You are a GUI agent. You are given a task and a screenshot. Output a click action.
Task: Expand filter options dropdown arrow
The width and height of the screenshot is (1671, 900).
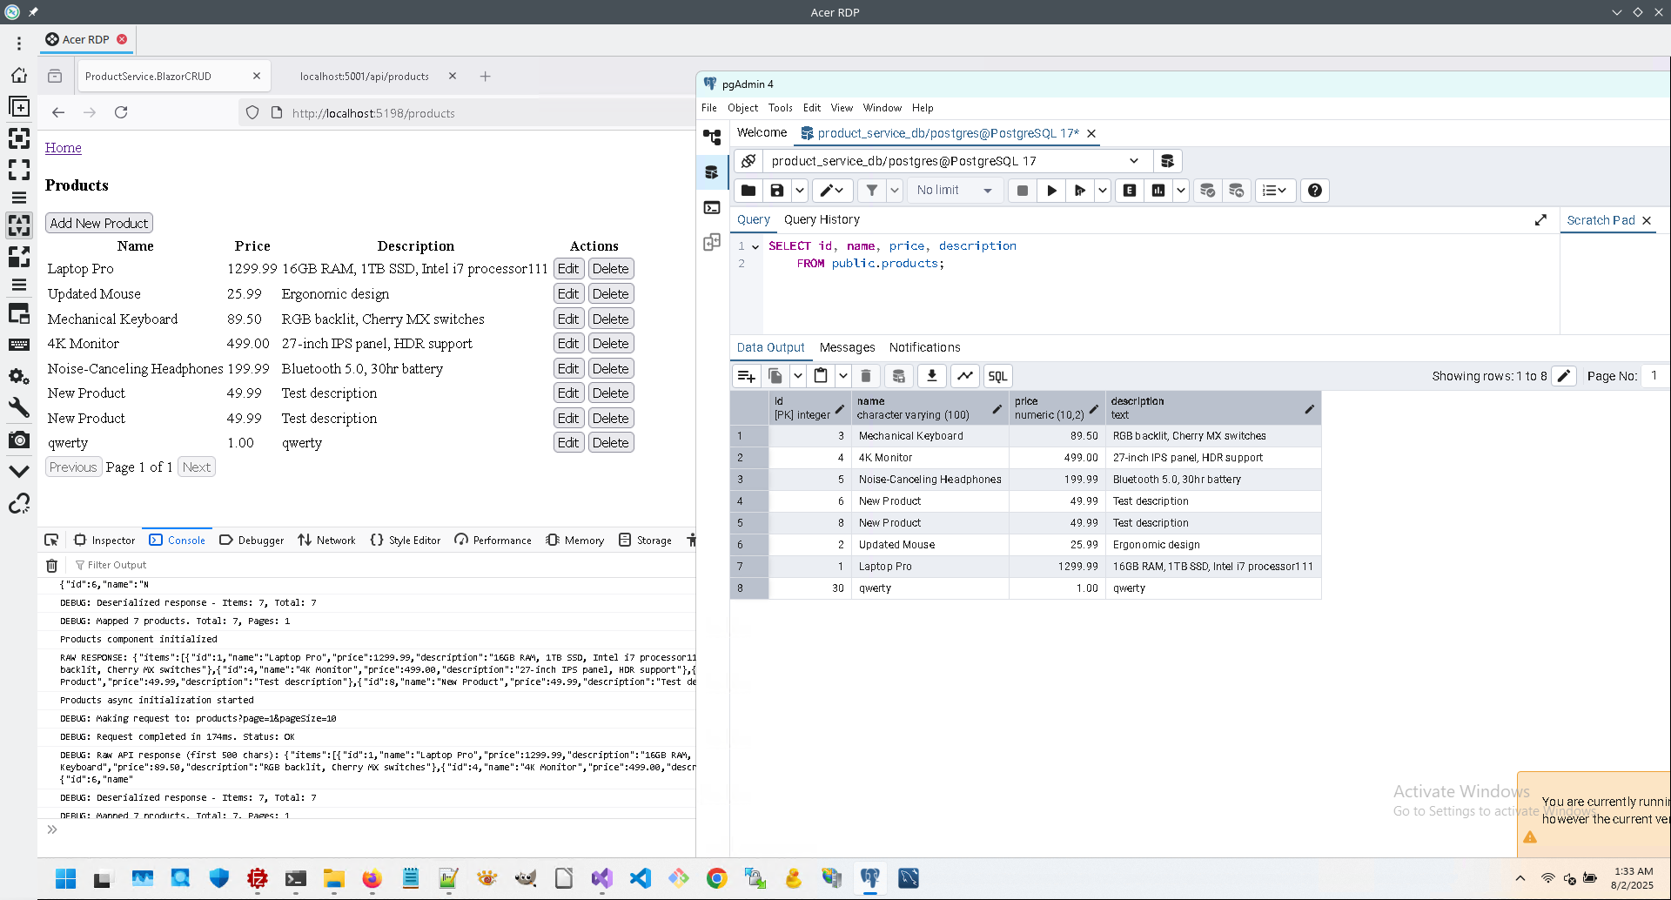tap(894, 191)
